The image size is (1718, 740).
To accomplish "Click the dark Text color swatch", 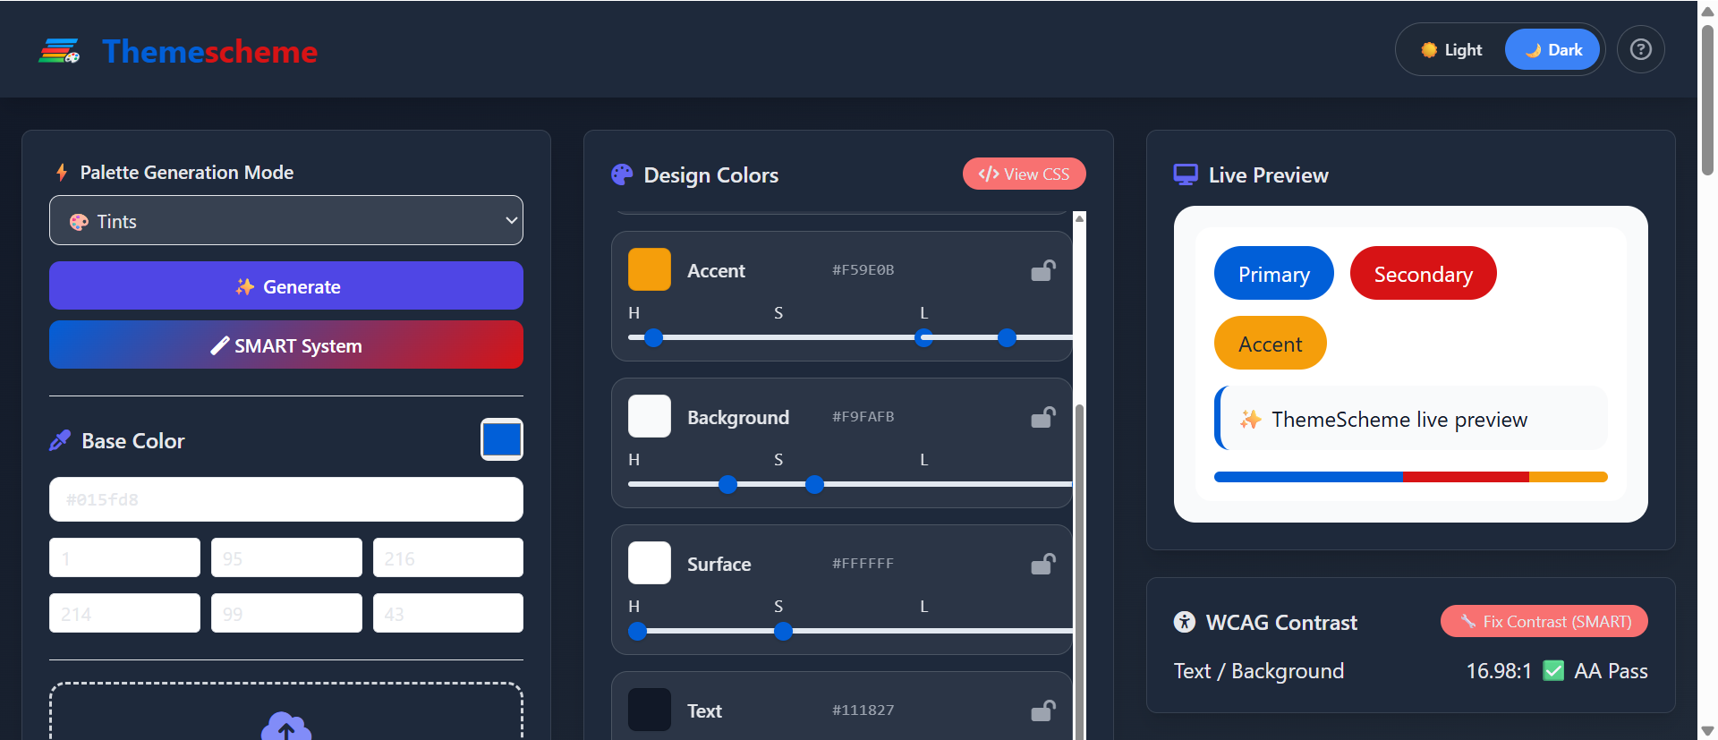I will click(x=650, y=710).
